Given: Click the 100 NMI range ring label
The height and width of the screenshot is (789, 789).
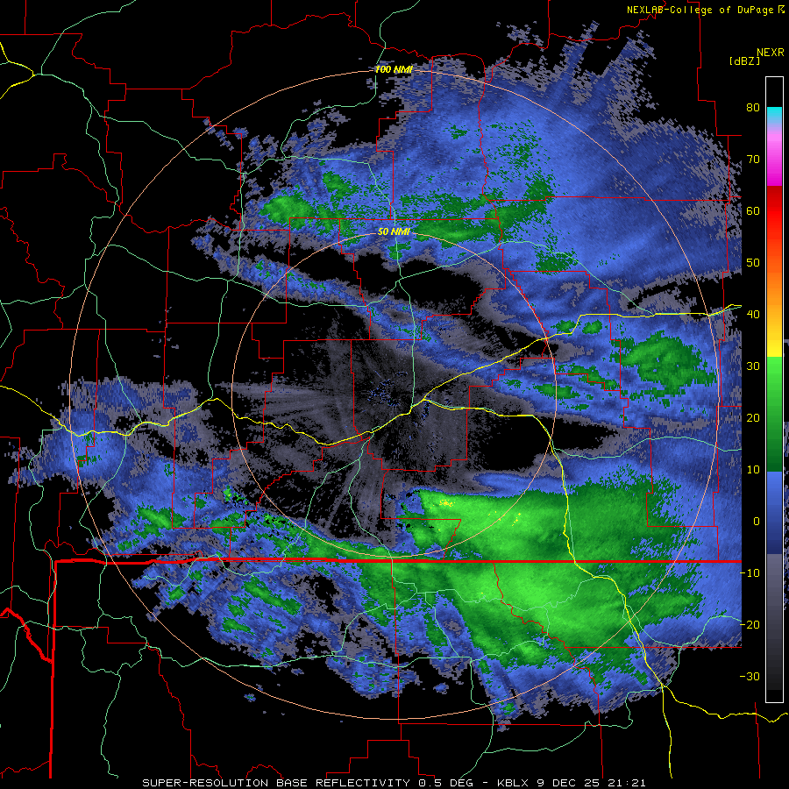Looking at the screenshot, I should coord(394,69).
